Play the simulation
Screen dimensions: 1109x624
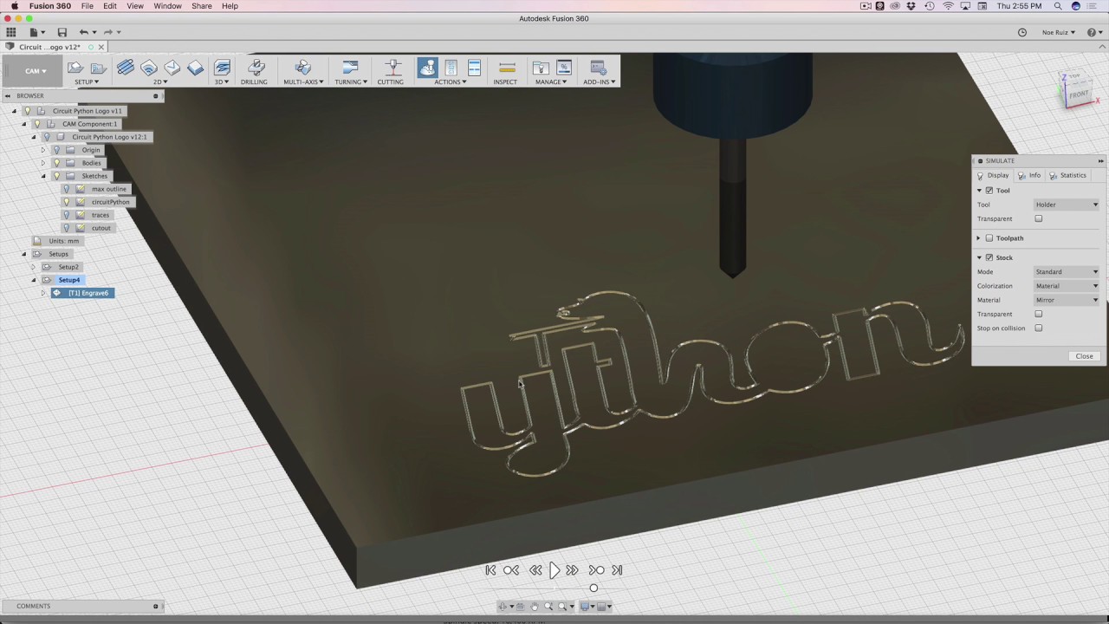[x=554, y=570]
